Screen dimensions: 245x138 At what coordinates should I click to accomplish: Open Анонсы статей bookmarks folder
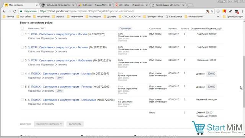(194, 16)
